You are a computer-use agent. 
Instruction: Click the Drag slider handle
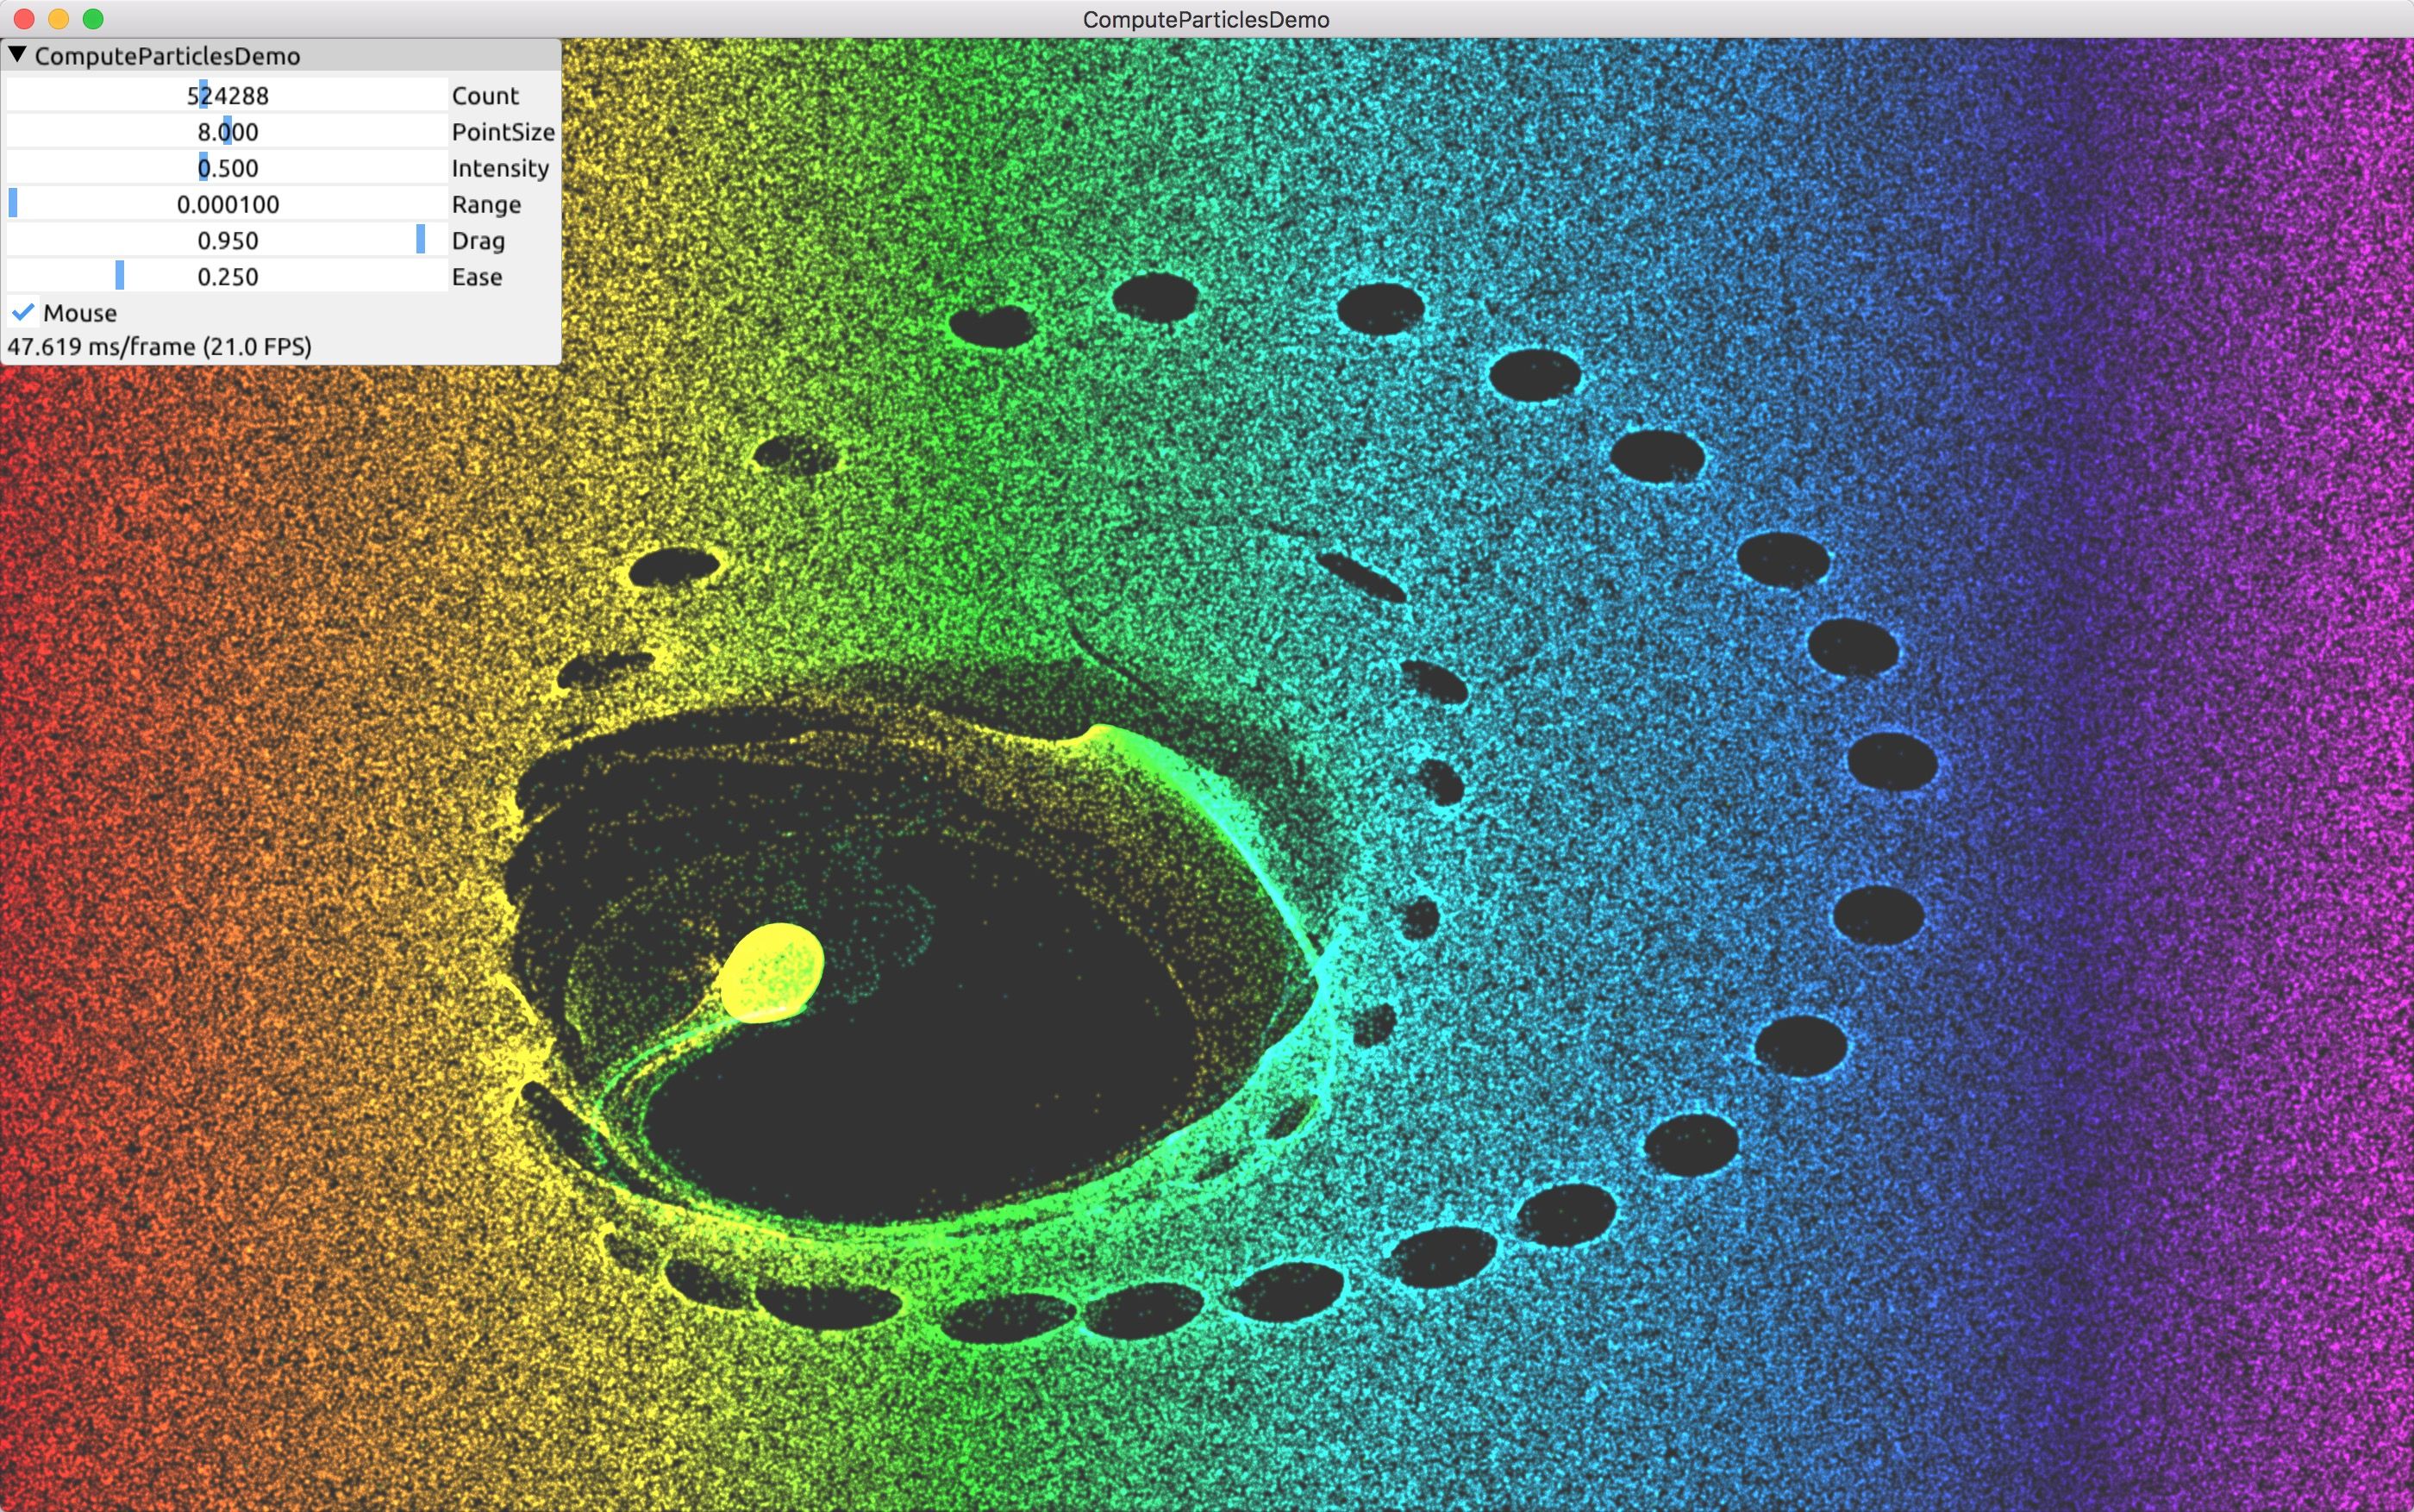pos(420,240)
